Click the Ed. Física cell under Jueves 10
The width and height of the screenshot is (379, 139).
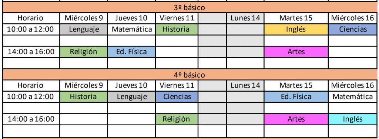point(131,52)
